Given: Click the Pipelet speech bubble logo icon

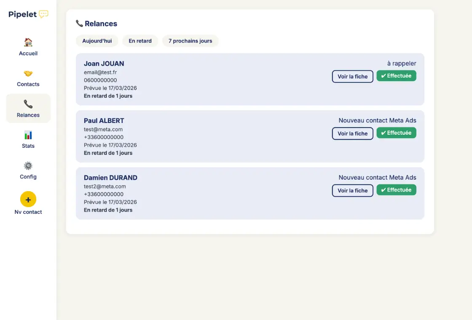Looking at the screenshot, I should click(x=43, y=14).
